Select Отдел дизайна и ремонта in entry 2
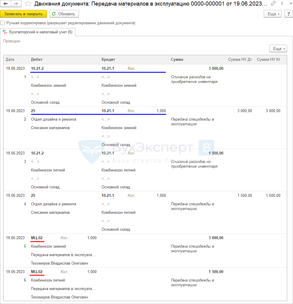This screenshot has height=304, width=293. pos(54,119)
